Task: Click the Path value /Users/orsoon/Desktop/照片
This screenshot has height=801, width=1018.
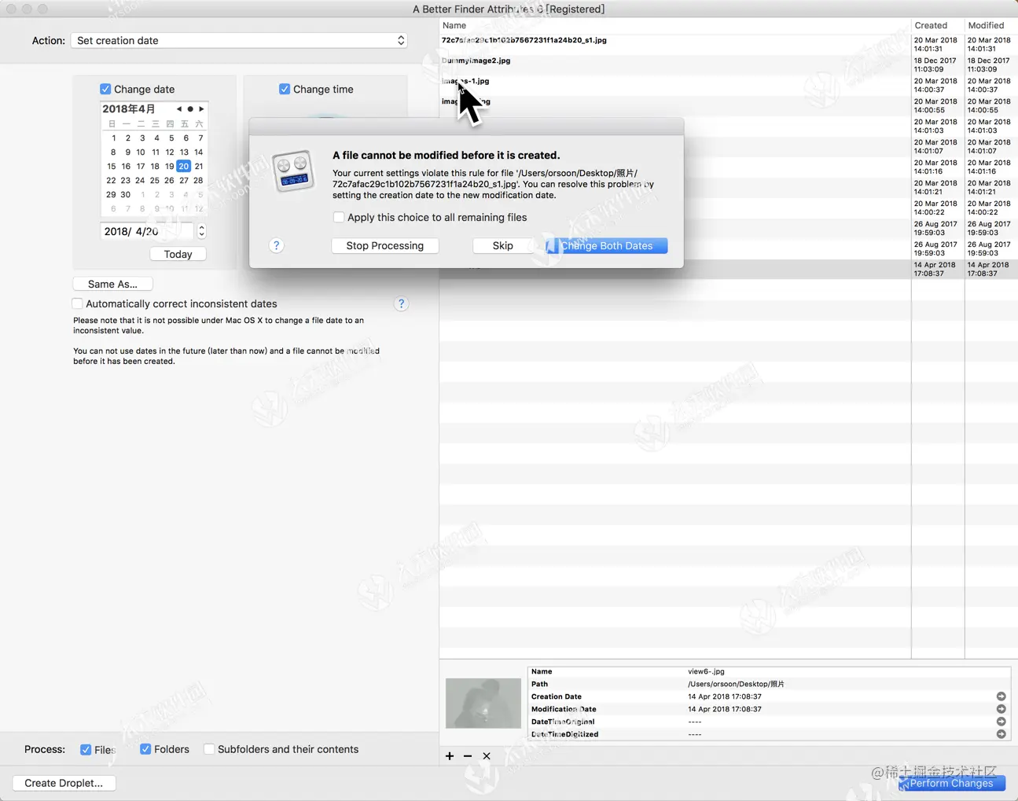Action: [x=736, y=684]
